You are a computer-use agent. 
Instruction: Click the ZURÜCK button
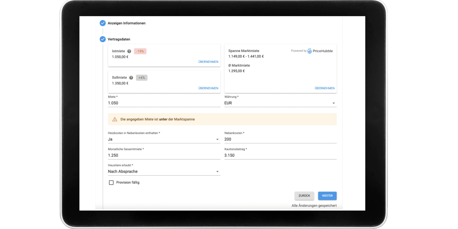coord(304,196)
